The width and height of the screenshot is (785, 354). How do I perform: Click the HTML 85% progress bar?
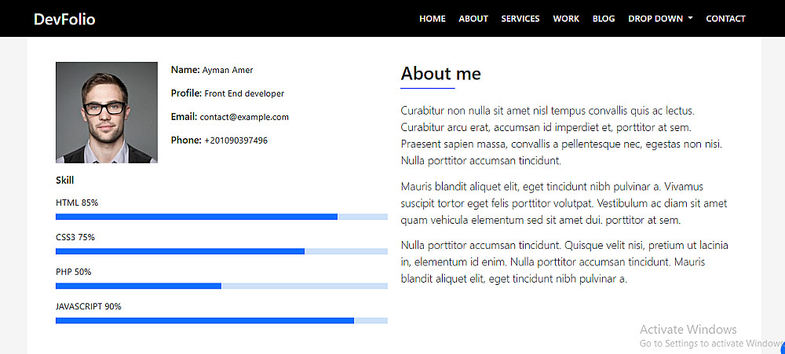[221, 217]
